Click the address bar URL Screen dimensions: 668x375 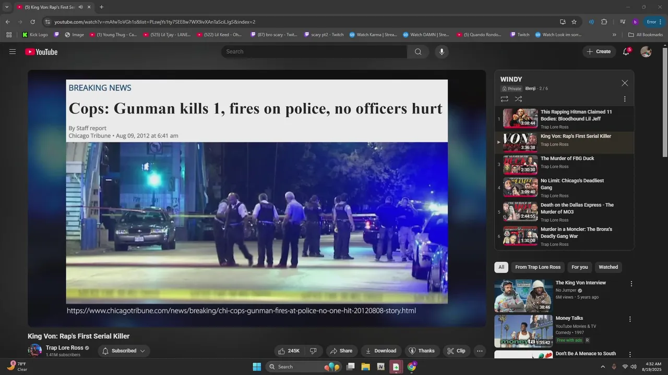155,22
